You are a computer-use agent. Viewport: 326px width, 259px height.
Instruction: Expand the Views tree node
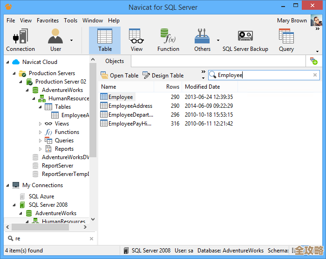coord(41,124)
